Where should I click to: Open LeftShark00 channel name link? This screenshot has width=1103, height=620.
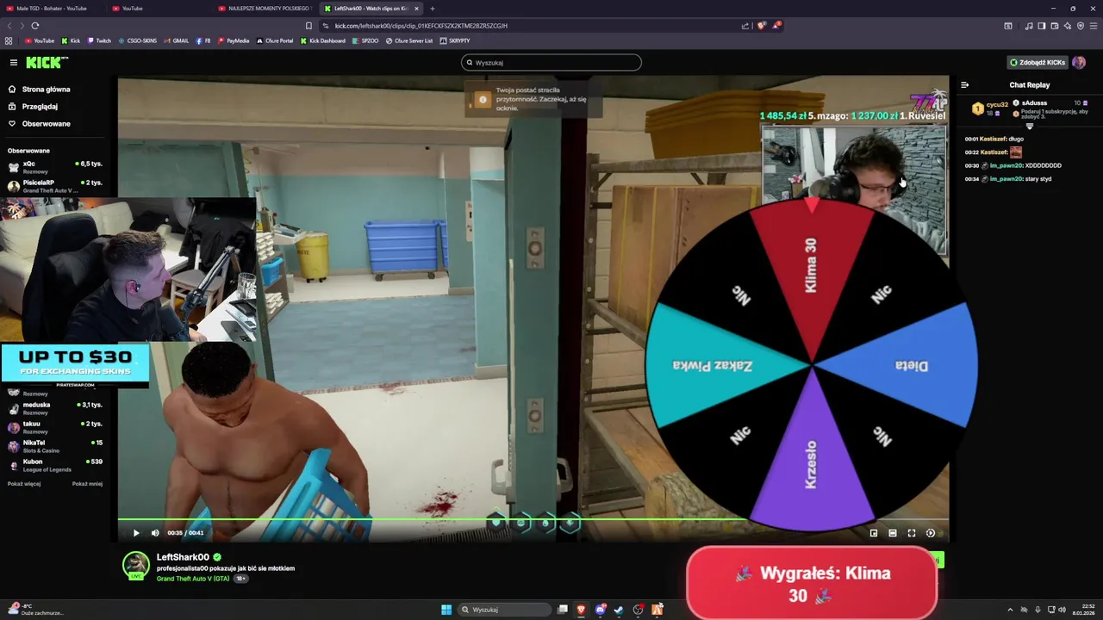(x=183, y=557)
